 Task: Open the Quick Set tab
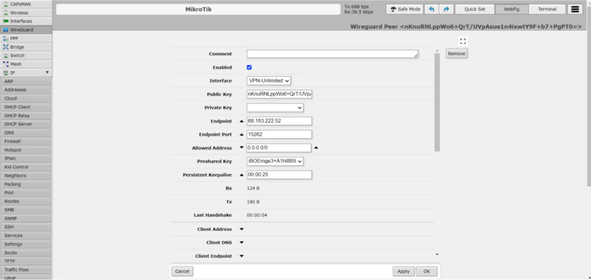[474, 9]
